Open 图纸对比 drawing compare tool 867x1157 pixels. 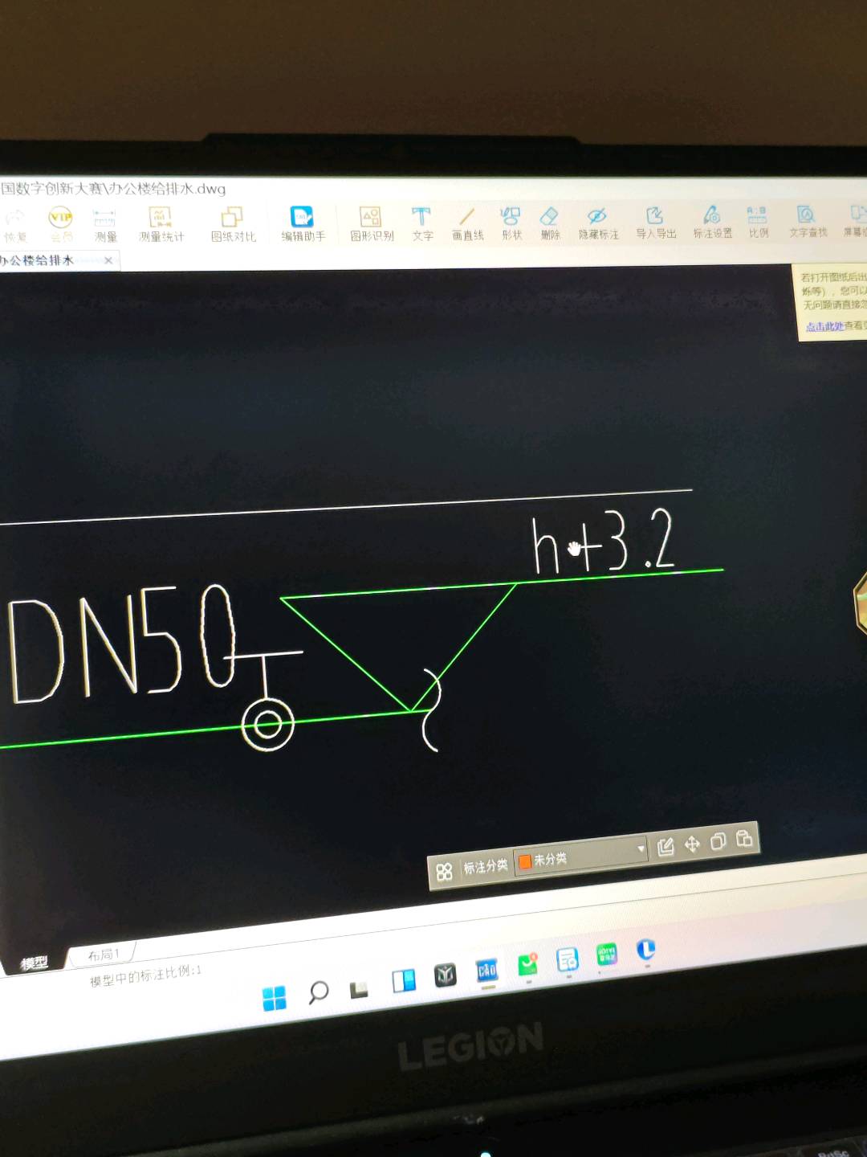[233, 224]
